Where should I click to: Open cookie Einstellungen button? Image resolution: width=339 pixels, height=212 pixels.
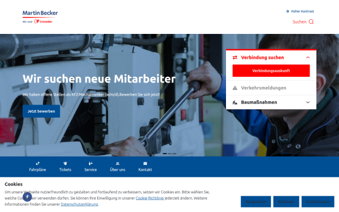pos(318,202)
